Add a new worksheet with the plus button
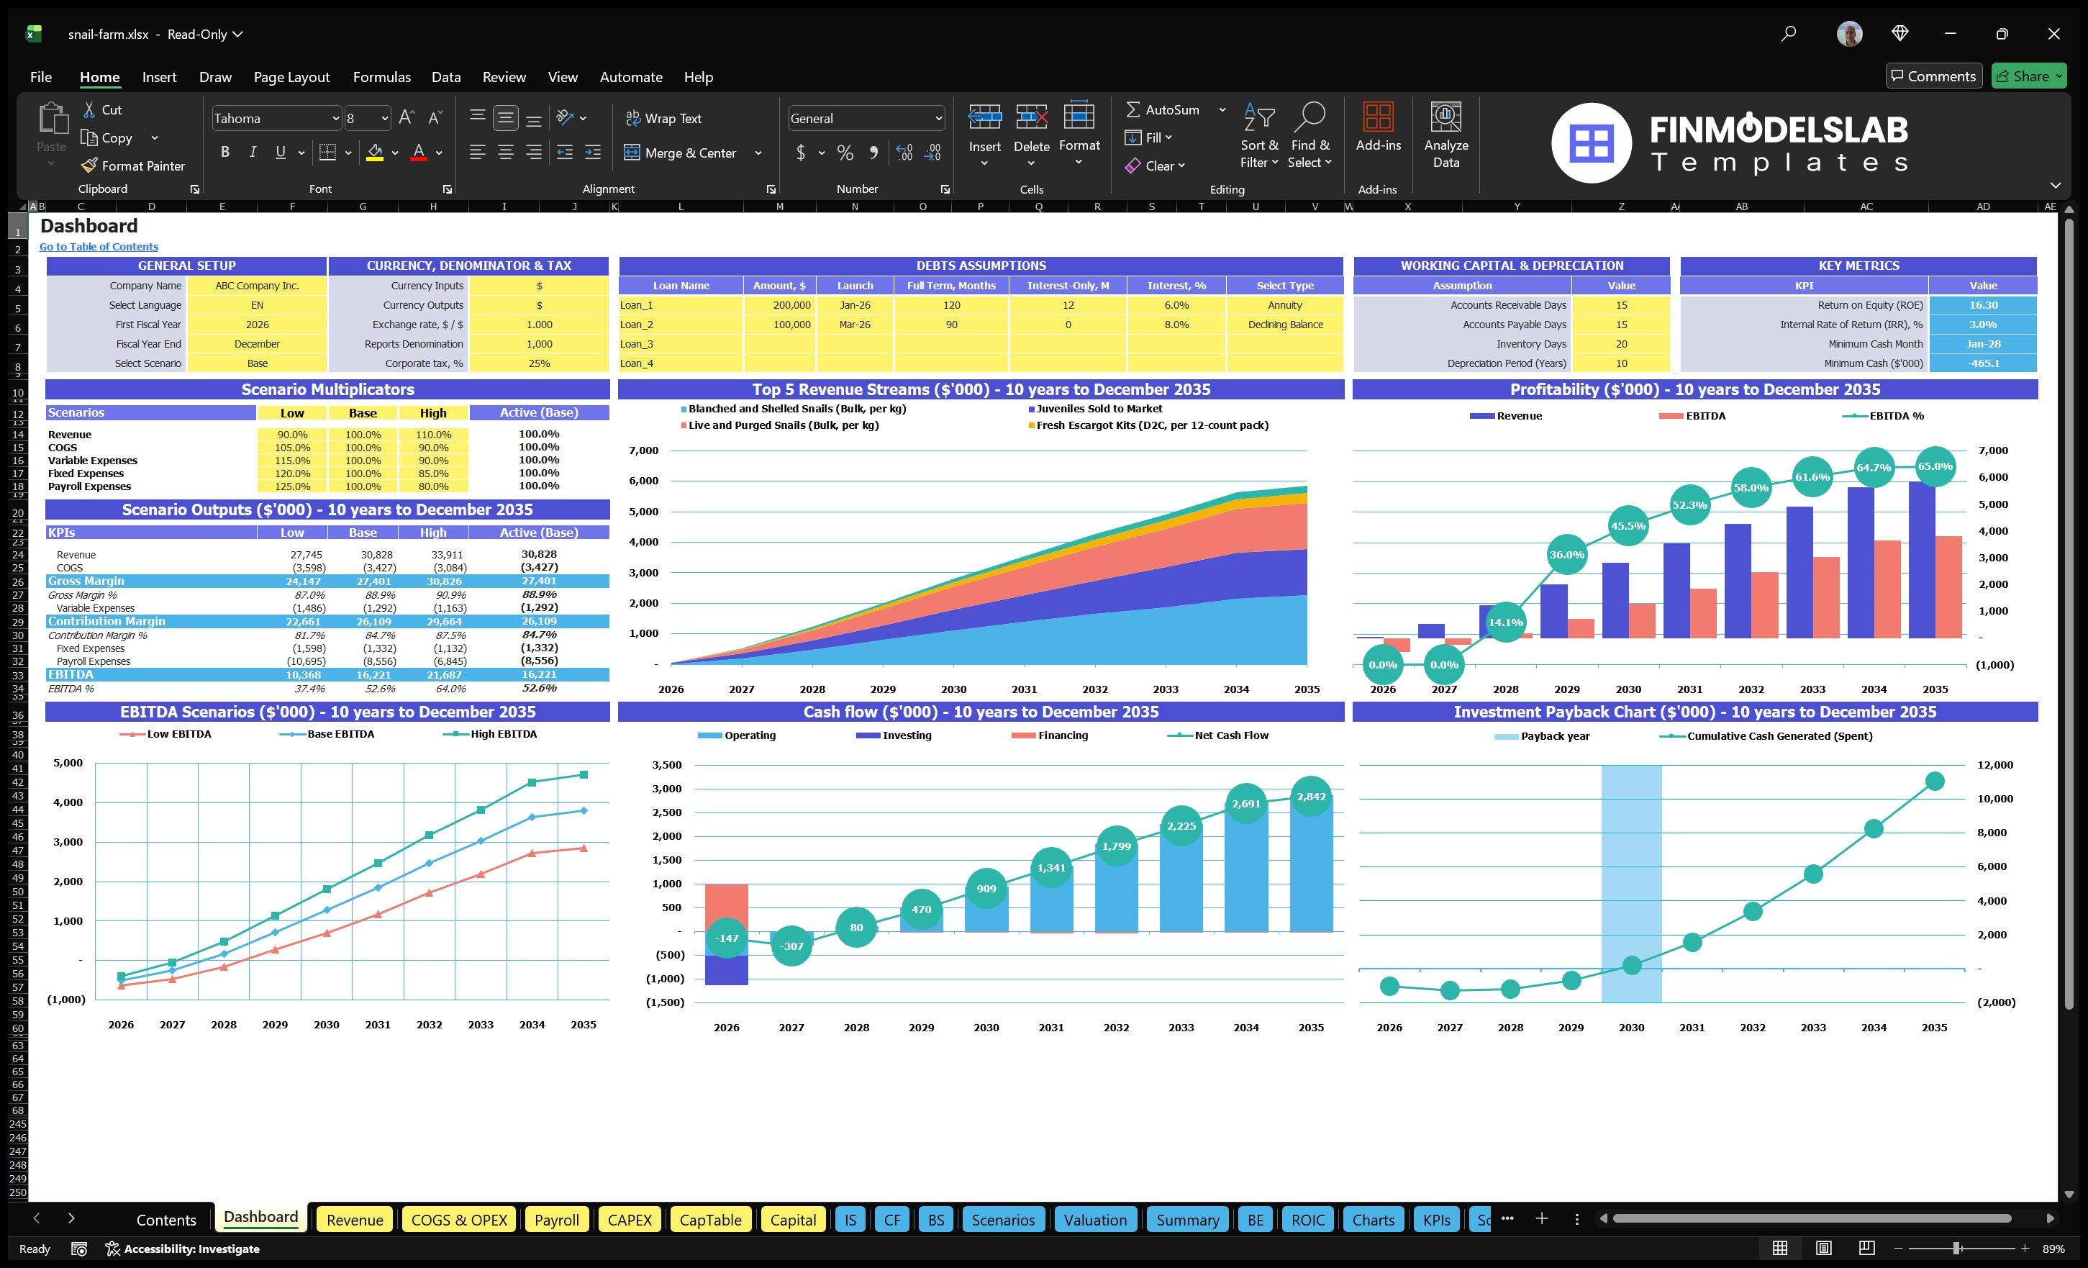This screenshot has height=1268, width=2088. (x=1541, y=1220)
